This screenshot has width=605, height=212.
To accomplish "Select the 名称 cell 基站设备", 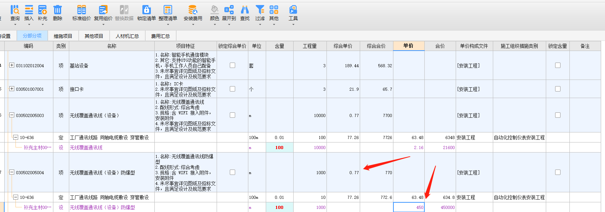I will pyautogui.click(x=112, y=65).
